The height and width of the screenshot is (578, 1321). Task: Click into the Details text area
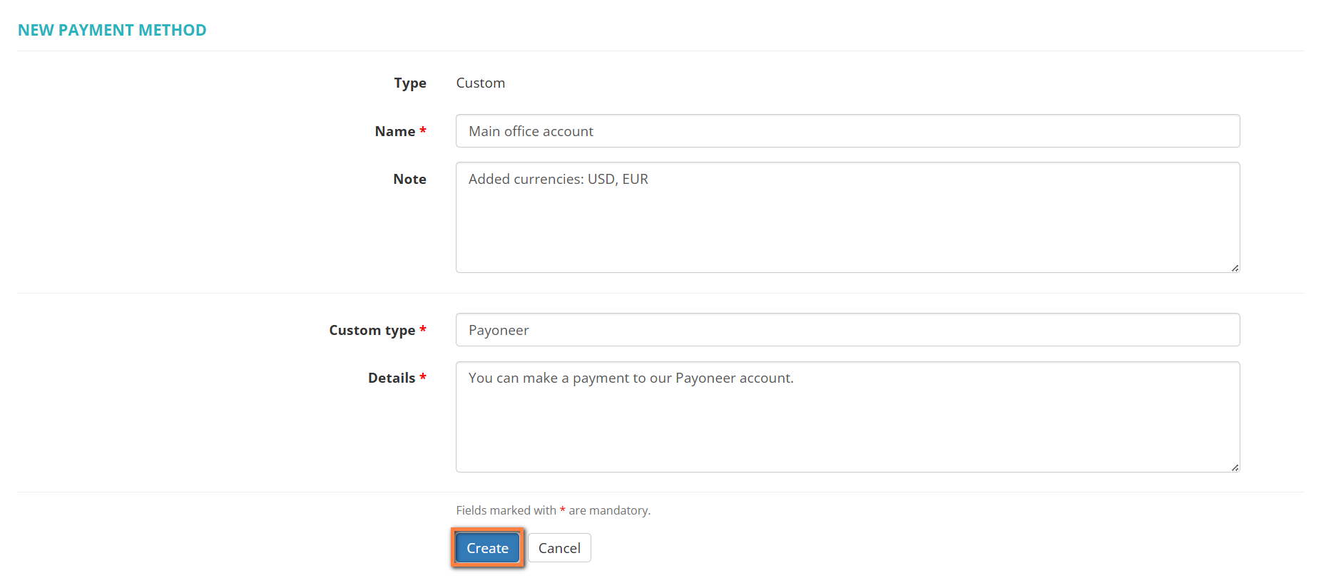(847, 417)
